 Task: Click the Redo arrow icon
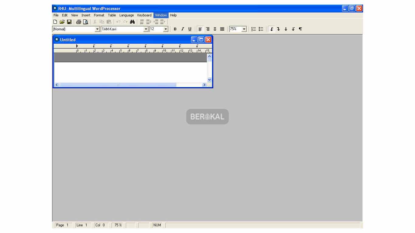click(x=125, y=22)
